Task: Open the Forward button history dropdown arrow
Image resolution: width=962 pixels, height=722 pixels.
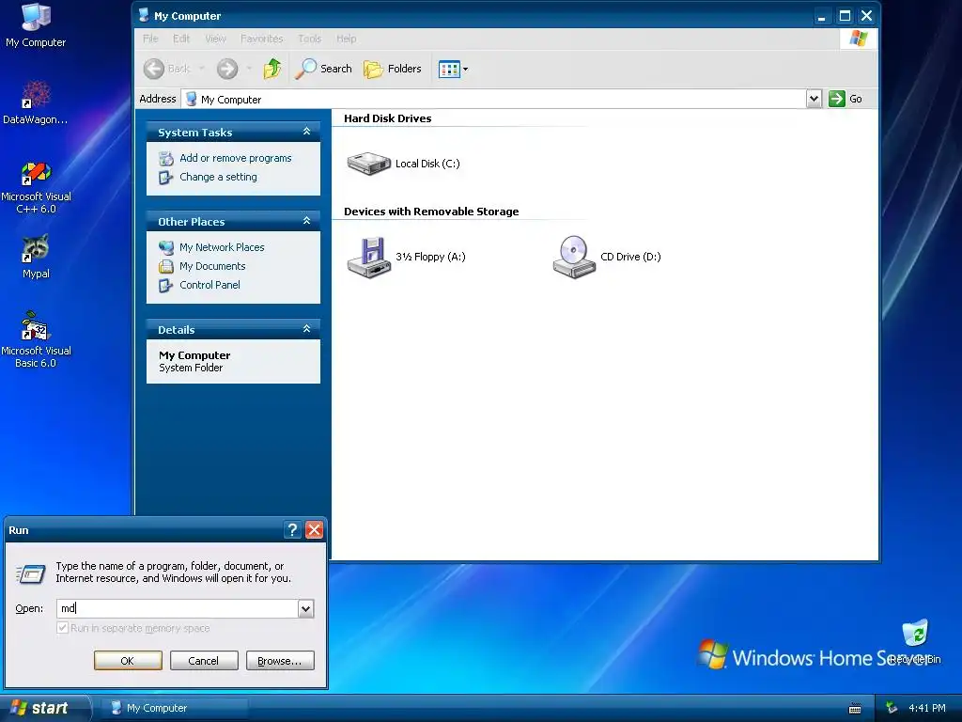Action: coord(248,69)
